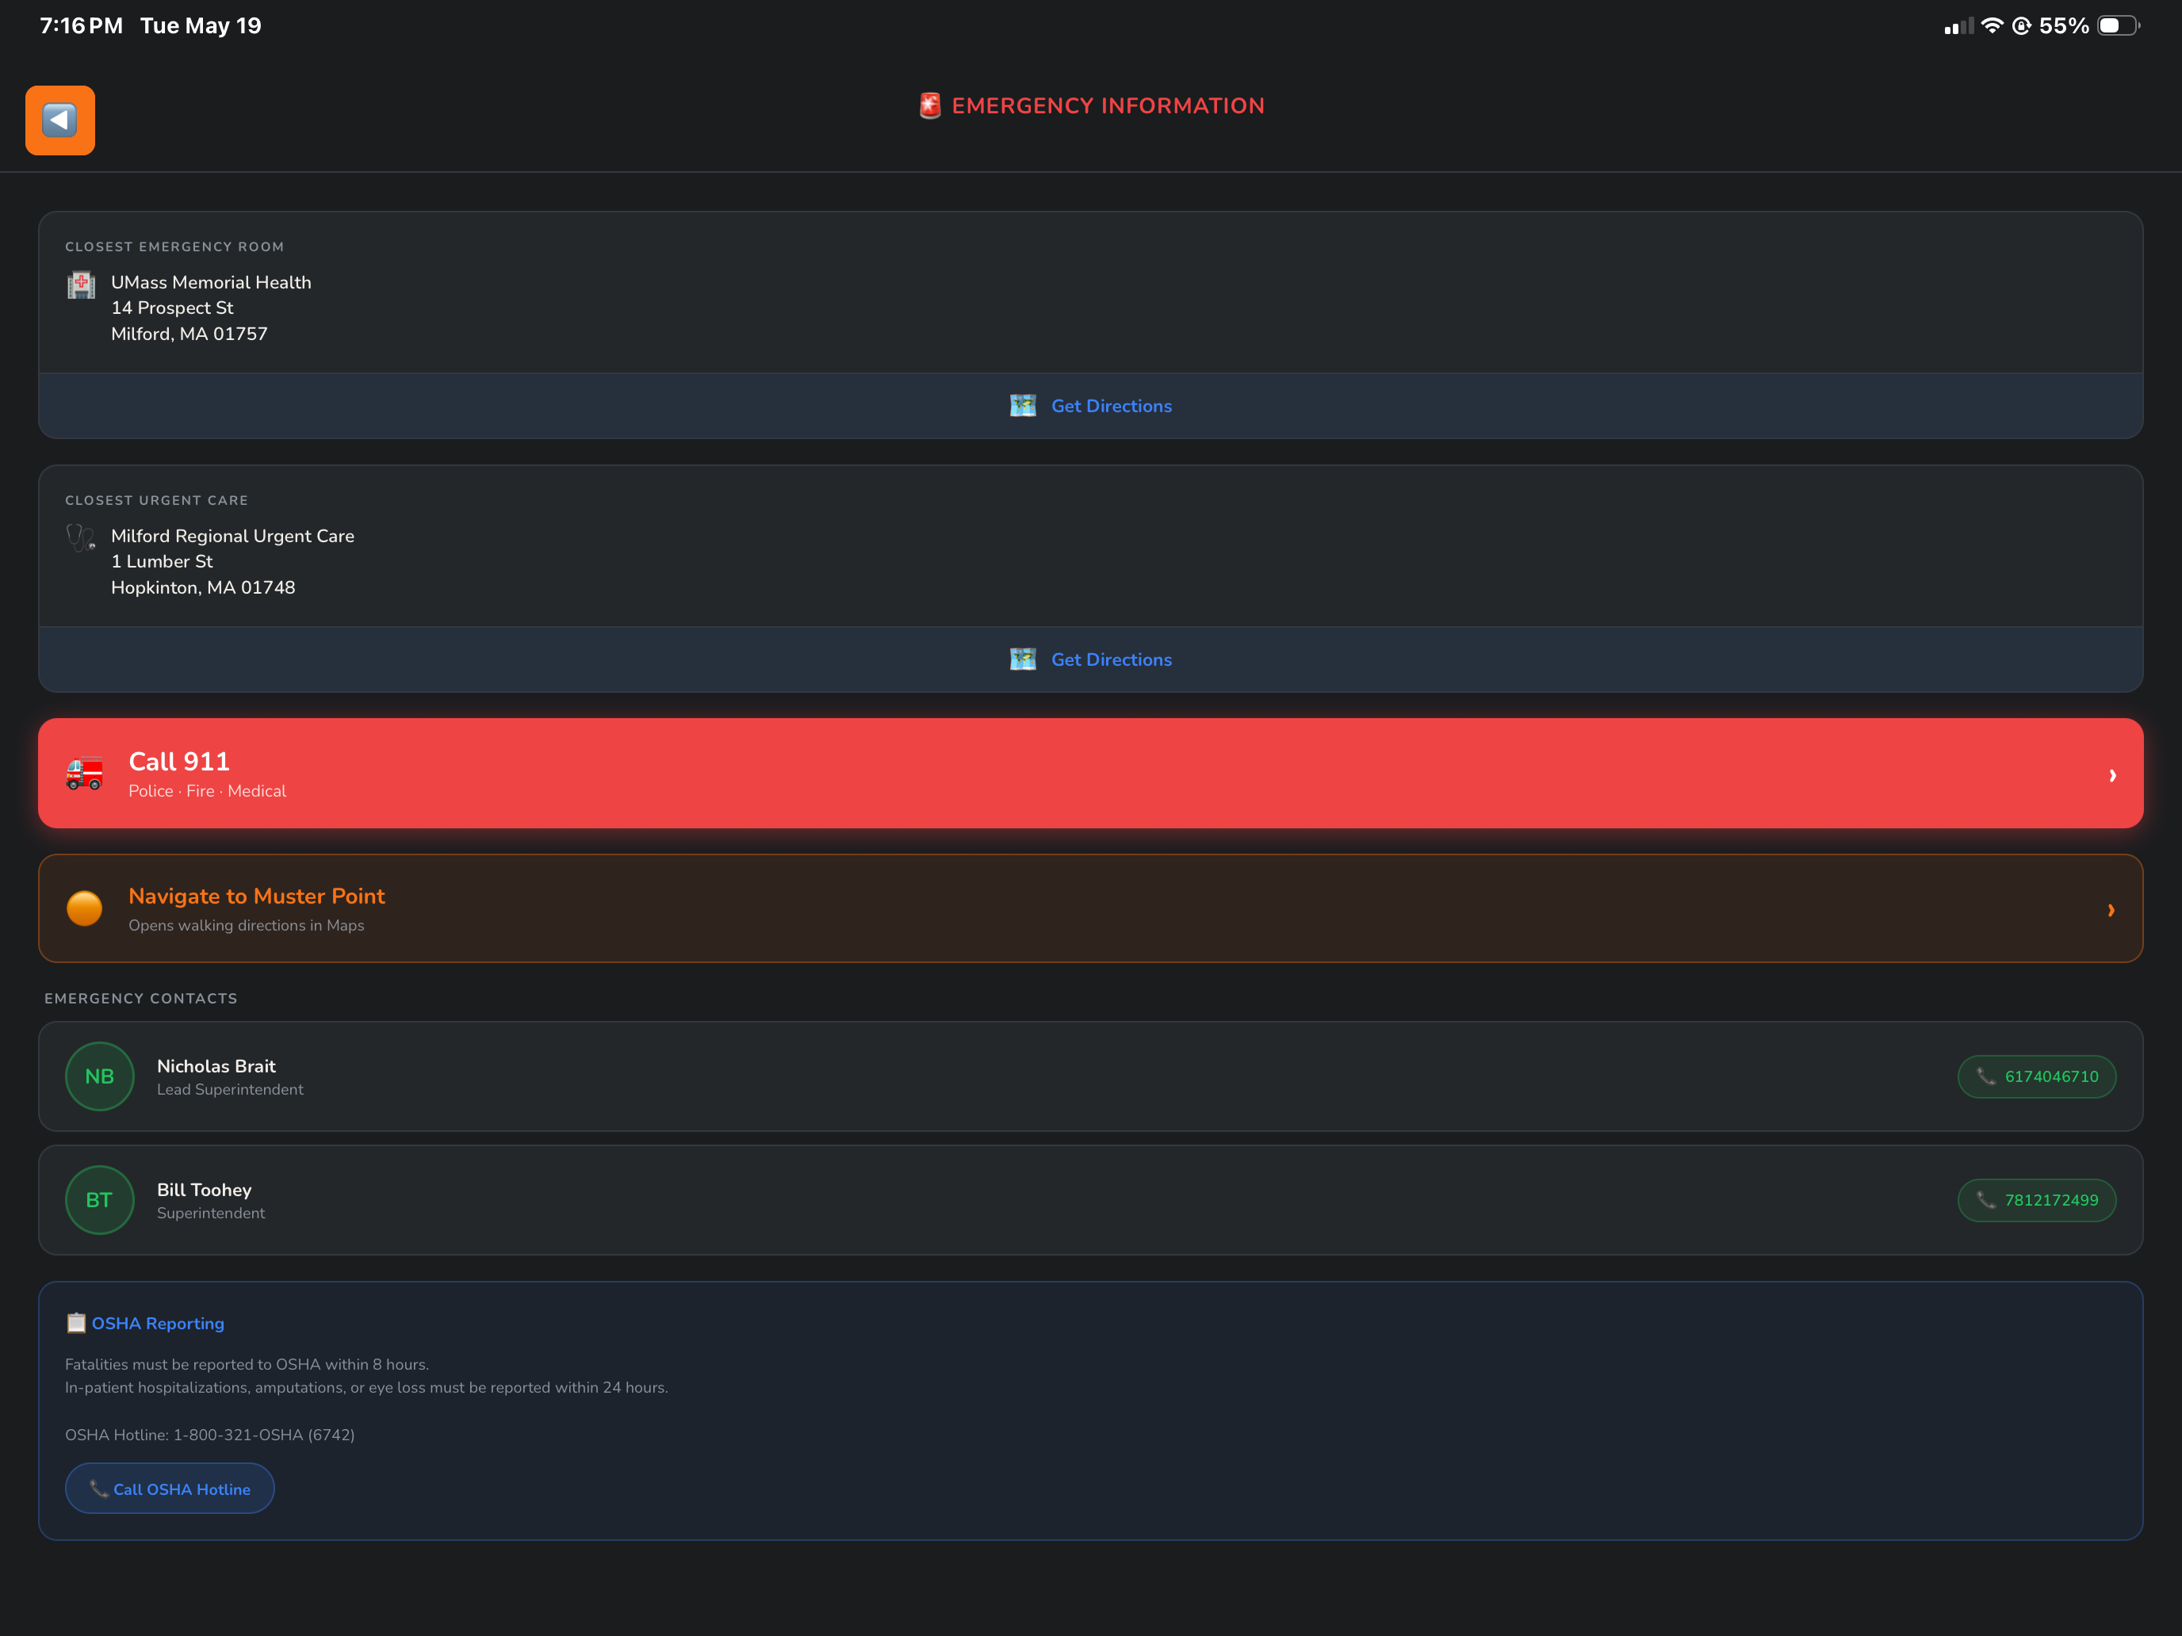The width and height of the screenshot is (2182, 1636).
Task: Click the hospital building icon
Action: pos(81,284)
